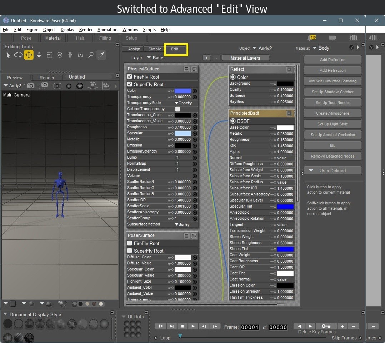Open the Animation menu
The image size is (385, 343).
pos(107,30)
